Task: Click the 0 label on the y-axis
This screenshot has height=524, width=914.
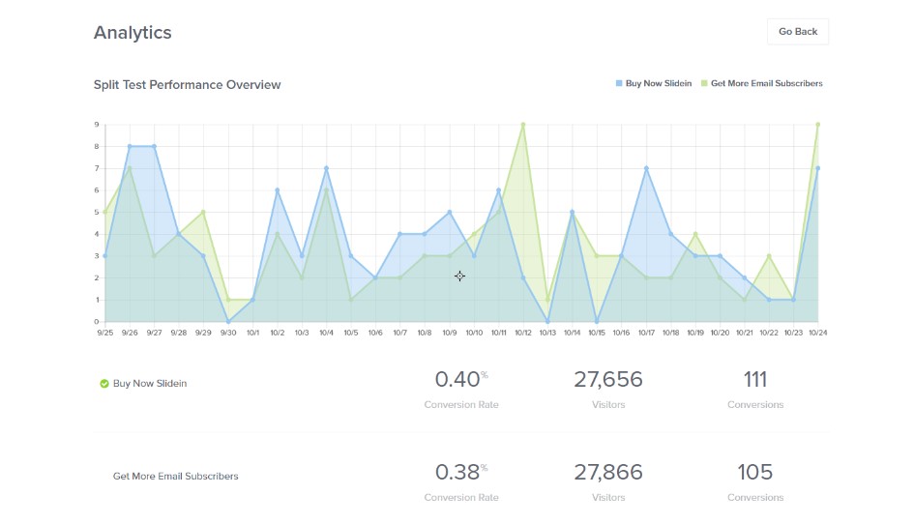Action: [97, 322]
